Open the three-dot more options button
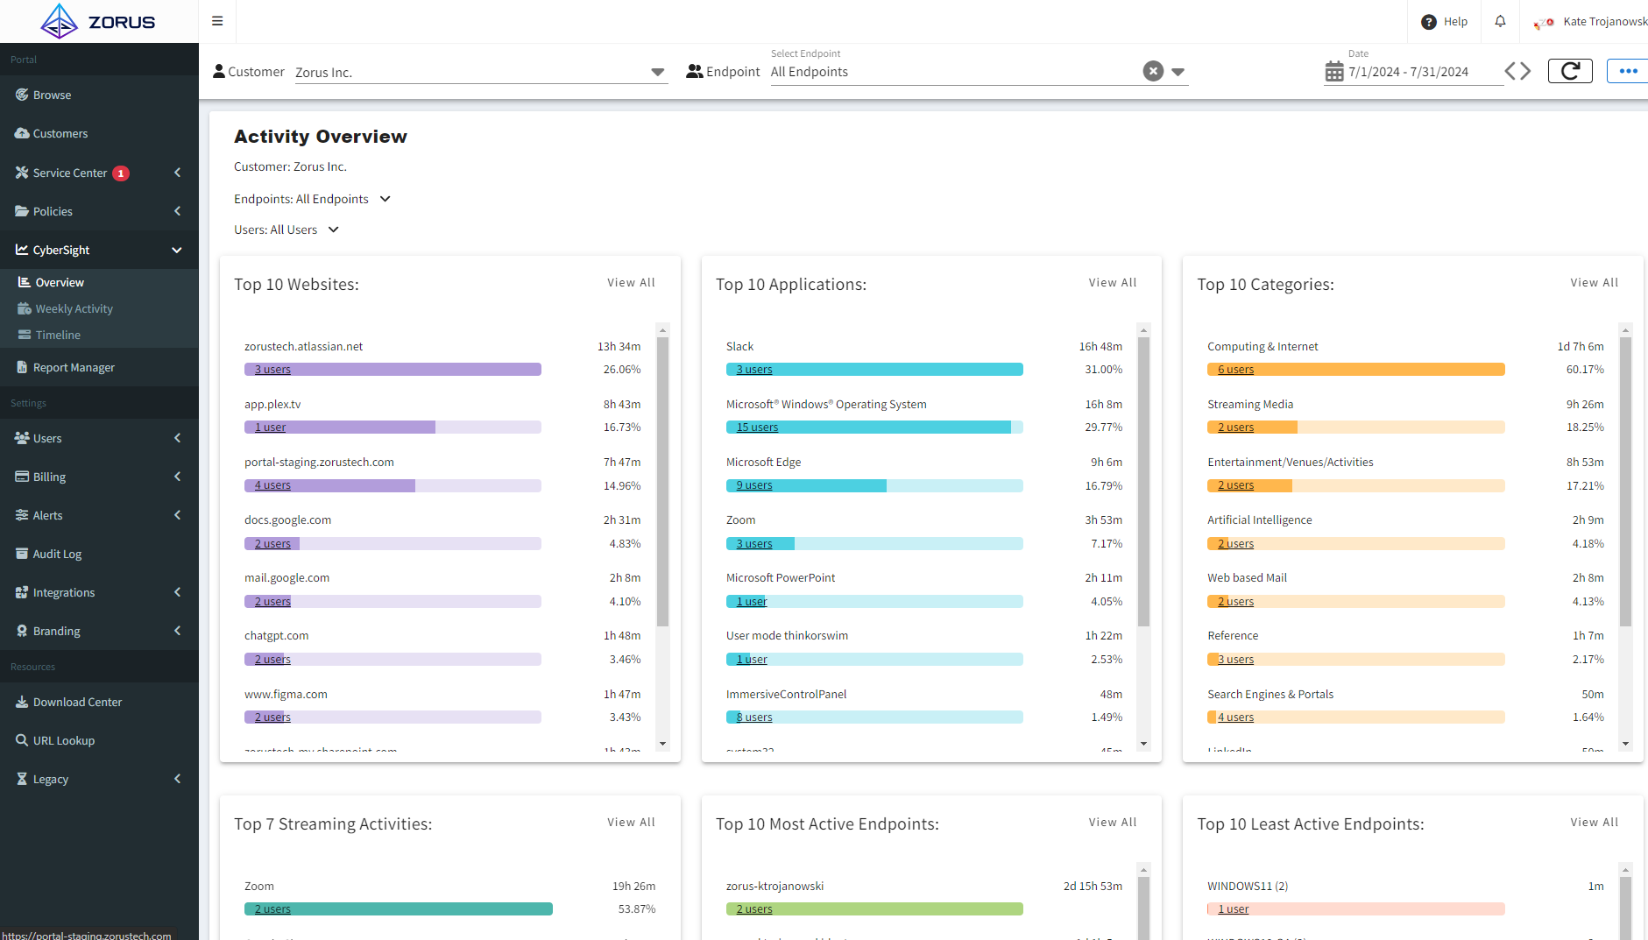This screenshot has height=940, width=1648. (x=1628, y=71)
